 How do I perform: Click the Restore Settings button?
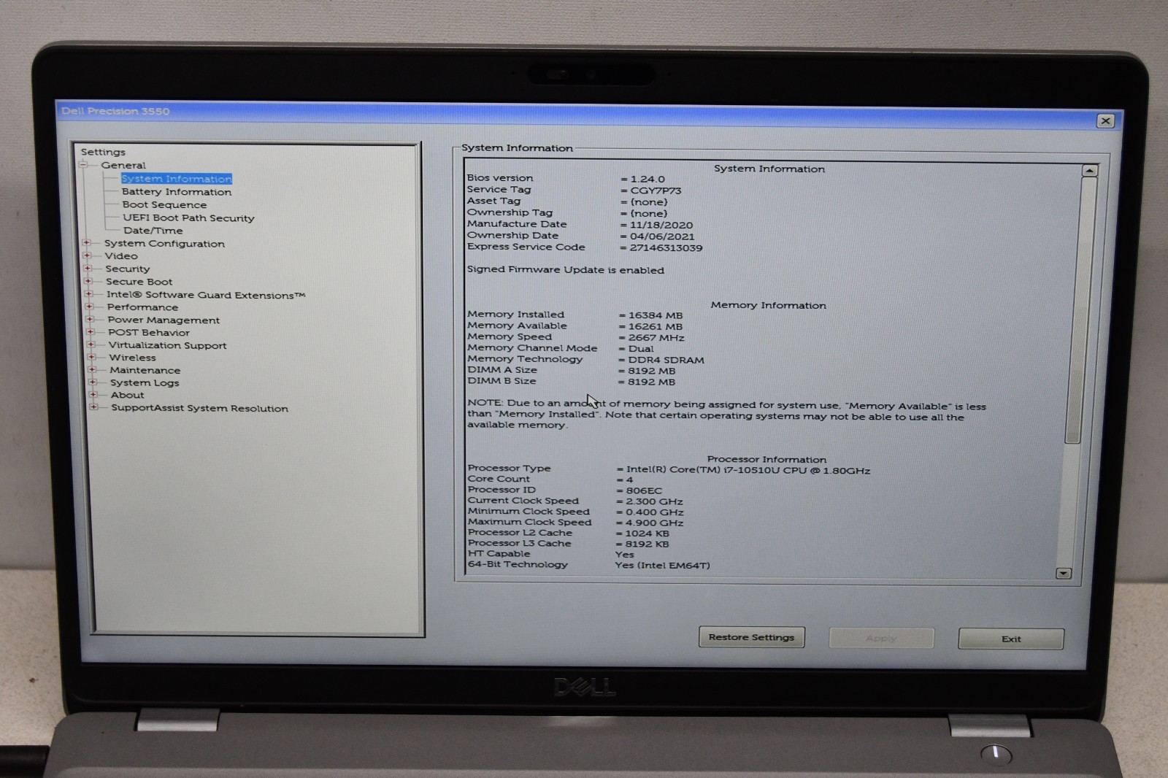tap(752, 637)
